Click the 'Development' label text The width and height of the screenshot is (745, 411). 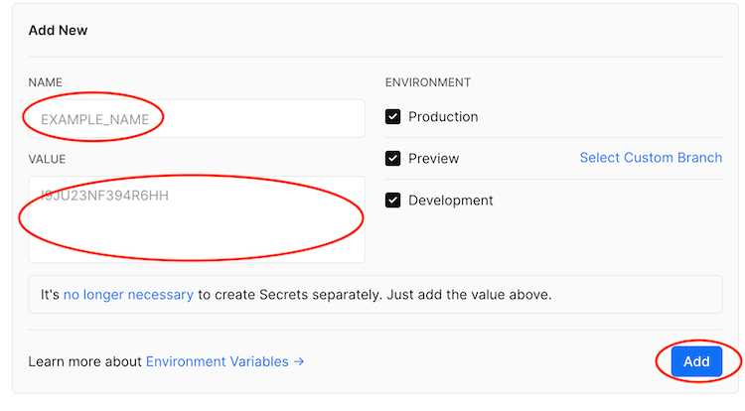pos(451,201)
